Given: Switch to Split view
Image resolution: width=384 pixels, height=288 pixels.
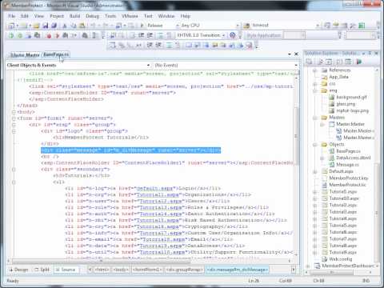Looking at the screenshot, I should point(42,270).
